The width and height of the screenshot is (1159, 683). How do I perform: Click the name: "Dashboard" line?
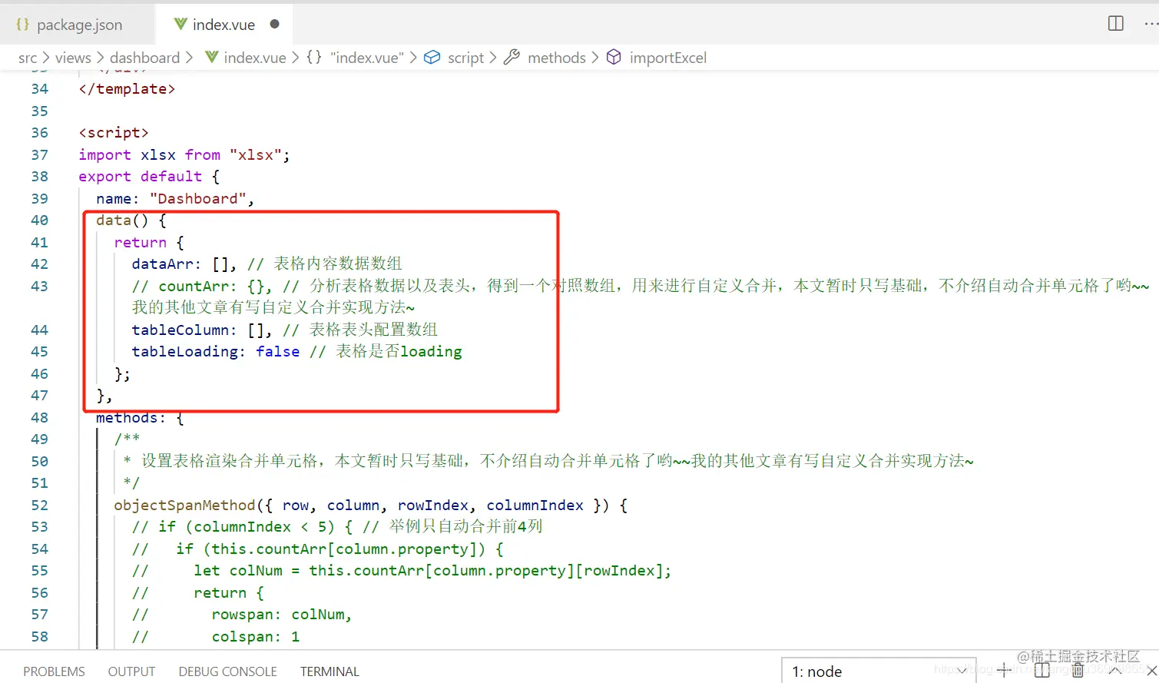coord(175,199)
